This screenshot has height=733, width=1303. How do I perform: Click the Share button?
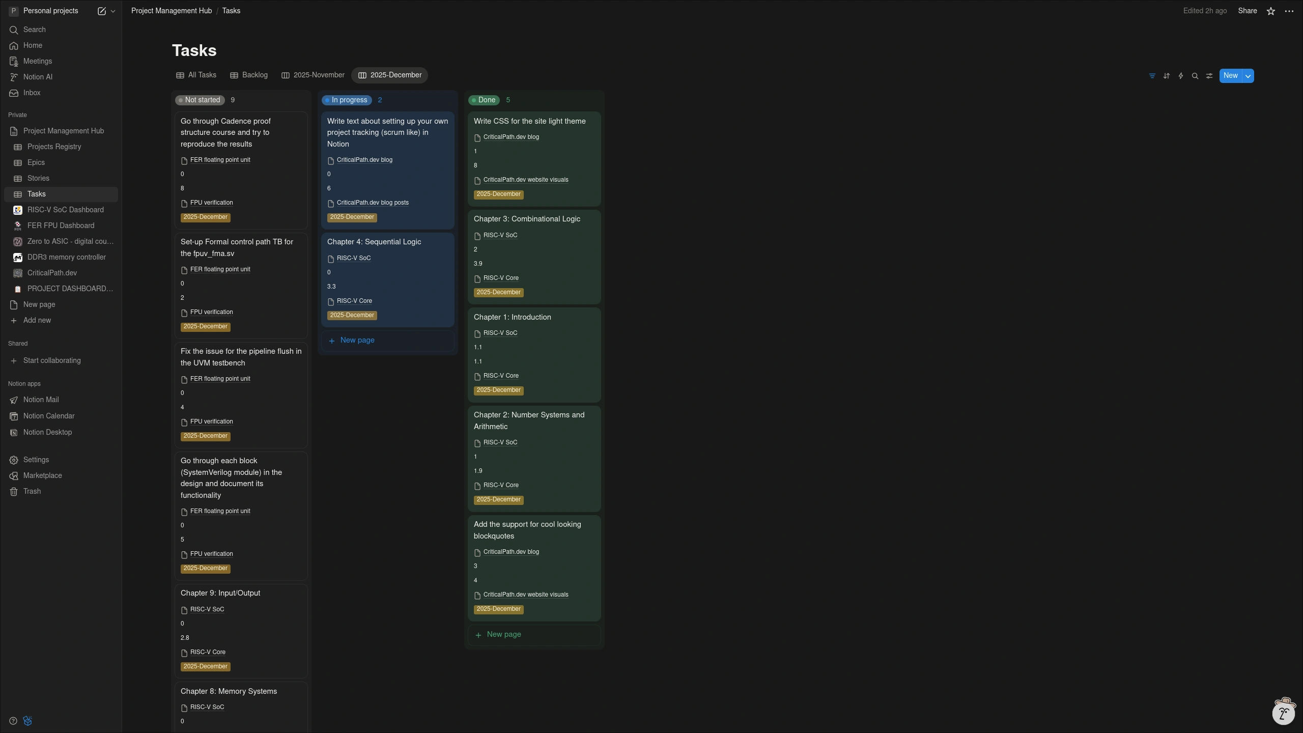[1247, 11]
